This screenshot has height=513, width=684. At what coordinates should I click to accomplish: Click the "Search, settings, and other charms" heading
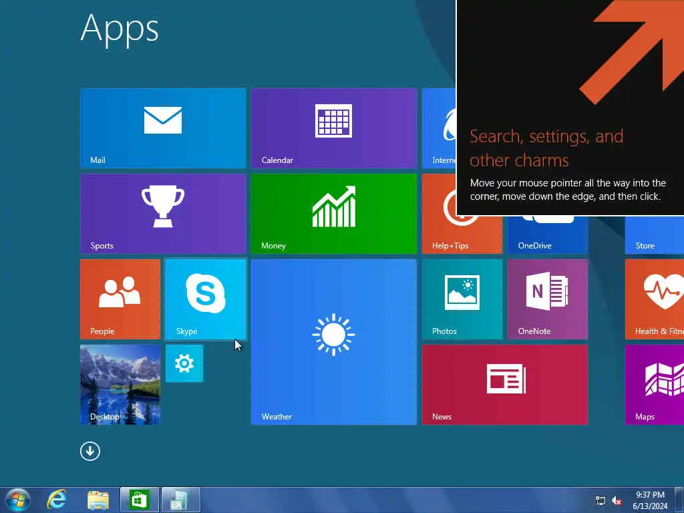point(546,148)
